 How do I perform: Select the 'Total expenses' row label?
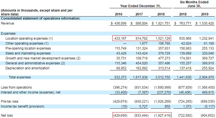click(x=20, y=77)
